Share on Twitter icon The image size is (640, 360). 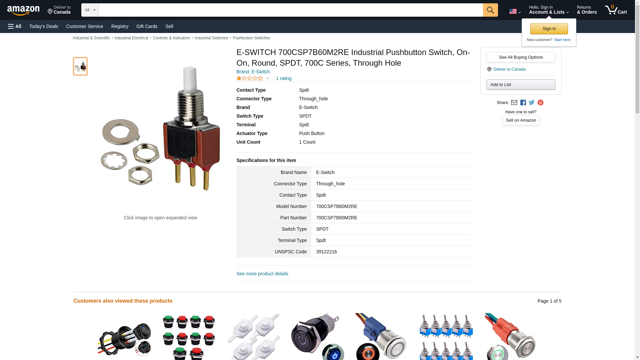click(532, 103)
